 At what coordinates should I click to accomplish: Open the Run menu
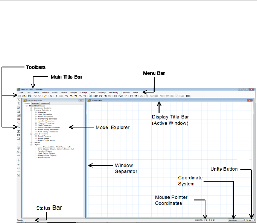click(93, 93)
